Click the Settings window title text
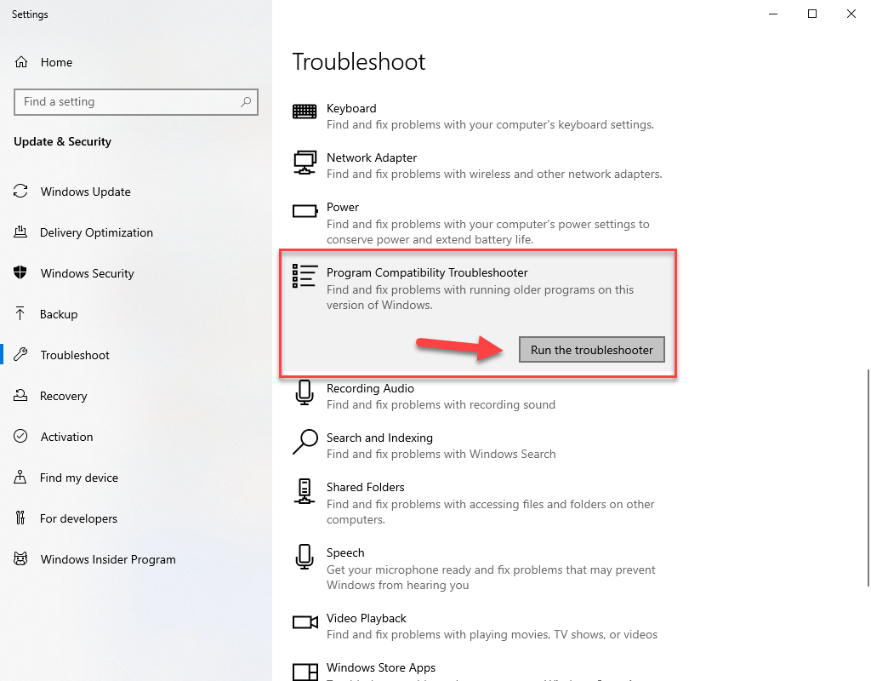This screenshot has height=681, width=871. click(x=30, y=14)
